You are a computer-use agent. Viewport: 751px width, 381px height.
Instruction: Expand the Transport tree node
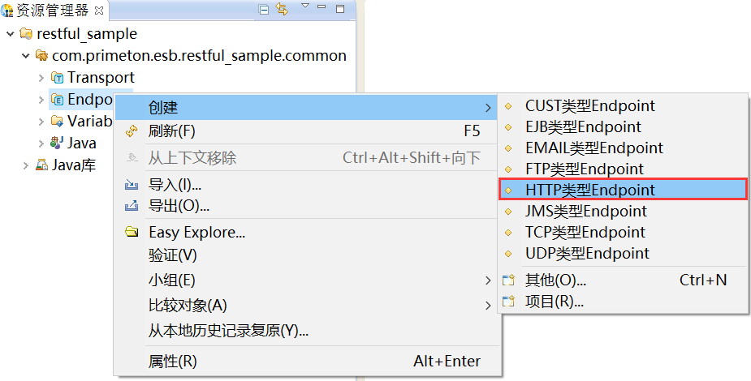[41, 78]
